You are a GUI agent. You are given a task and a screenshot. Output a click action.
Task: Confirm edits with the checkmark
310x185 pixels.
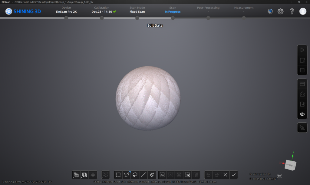(x=233, y=175)
